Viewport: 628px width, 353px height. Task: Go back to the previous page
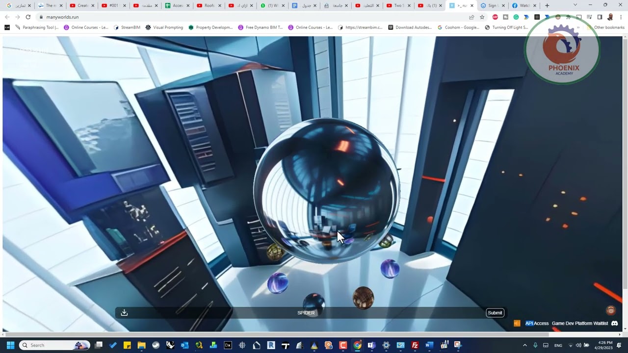[7, 17]
